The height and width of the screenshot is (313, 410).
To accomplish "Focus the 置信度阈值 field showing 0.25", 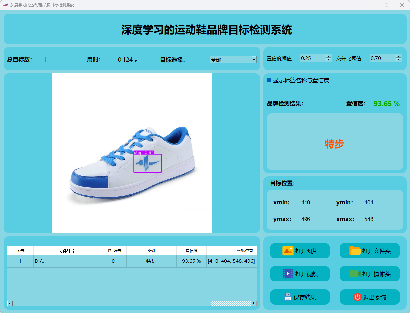I will pos(313,58).
